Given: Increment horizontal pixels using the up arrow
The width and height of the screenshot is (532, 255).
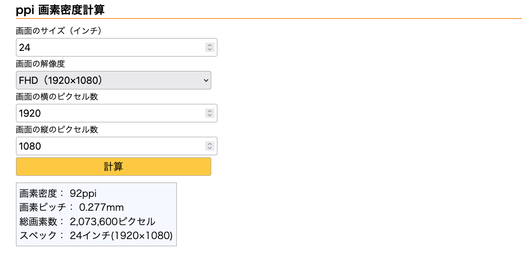Looking at the screenshot, I should pyautogui.click(x=209, y=111).
